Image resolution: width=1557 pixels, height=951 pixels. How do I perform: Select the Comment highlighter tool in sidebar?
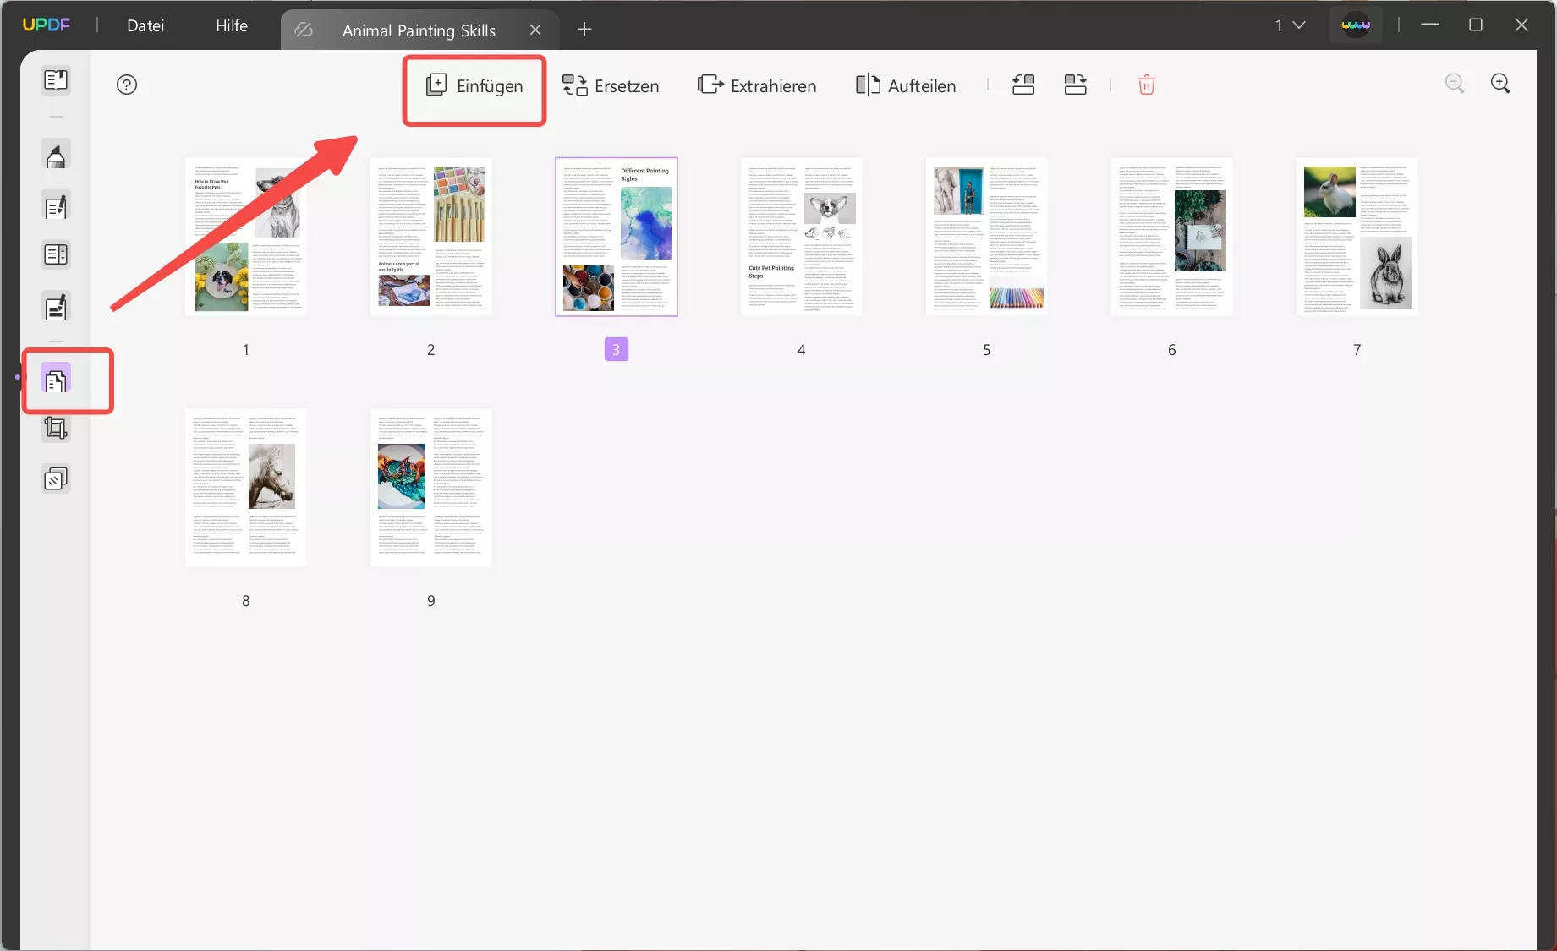click(56, 156)
